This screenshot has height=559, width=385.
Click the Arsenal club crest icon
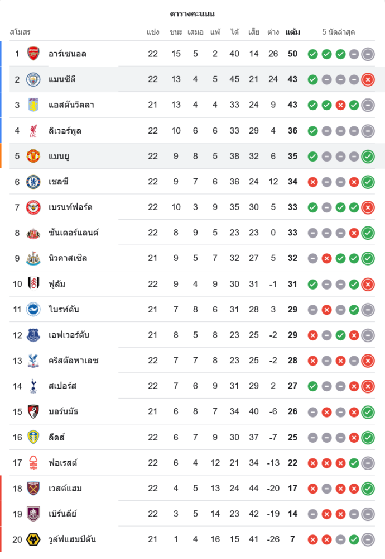(33, 54)
